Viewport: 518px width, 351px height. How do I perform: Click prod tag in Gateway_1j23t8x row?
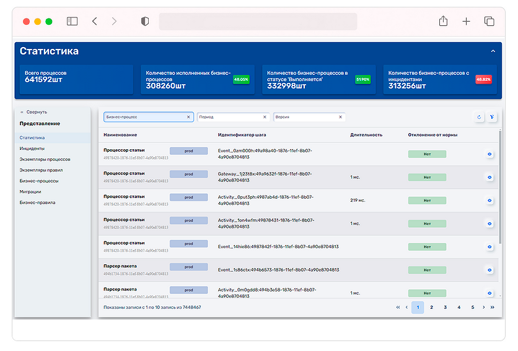click(x=188, y=174)
